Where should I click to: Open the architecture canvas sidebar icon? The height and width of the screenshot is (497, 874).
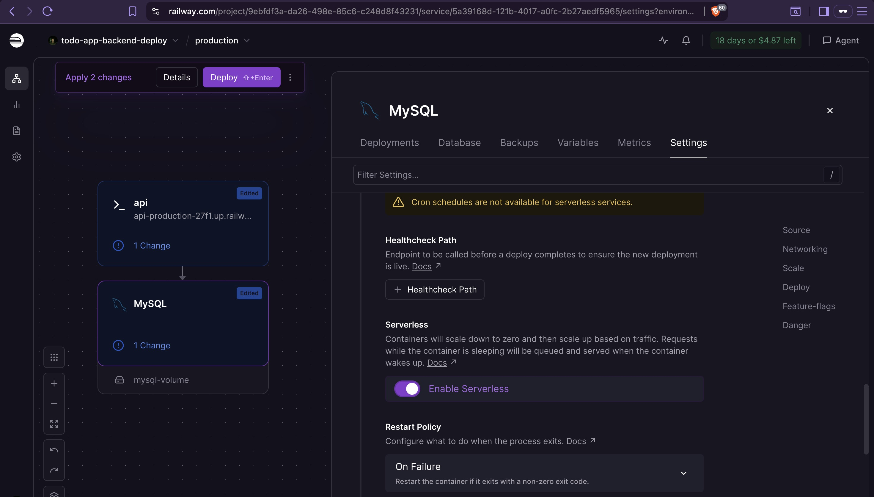pos(16,78)
